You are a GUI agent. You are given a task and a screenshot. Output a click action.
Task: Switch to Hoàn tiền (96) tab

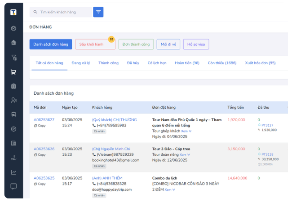point(187,63)
